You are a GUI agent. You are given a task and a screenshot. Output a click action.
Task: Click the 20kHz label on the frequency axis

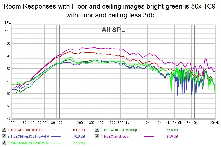pyautogui.click(x=215, y=123)
